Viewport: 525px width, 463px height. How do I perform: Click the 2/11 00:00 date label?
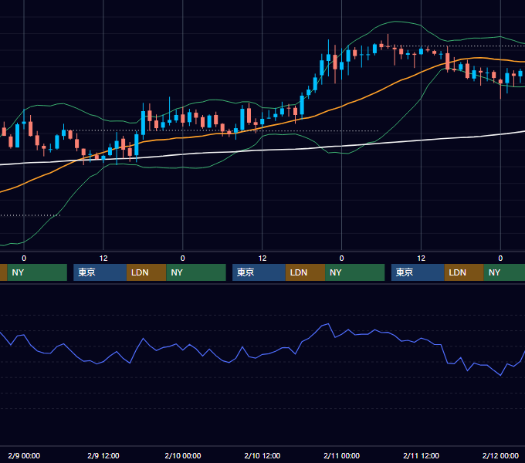point(341,455)
